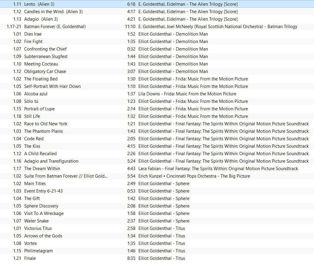This screenshot has width=314, height=264.
Task: Pick the "Water Snake" track
Action: click(36, 221)
